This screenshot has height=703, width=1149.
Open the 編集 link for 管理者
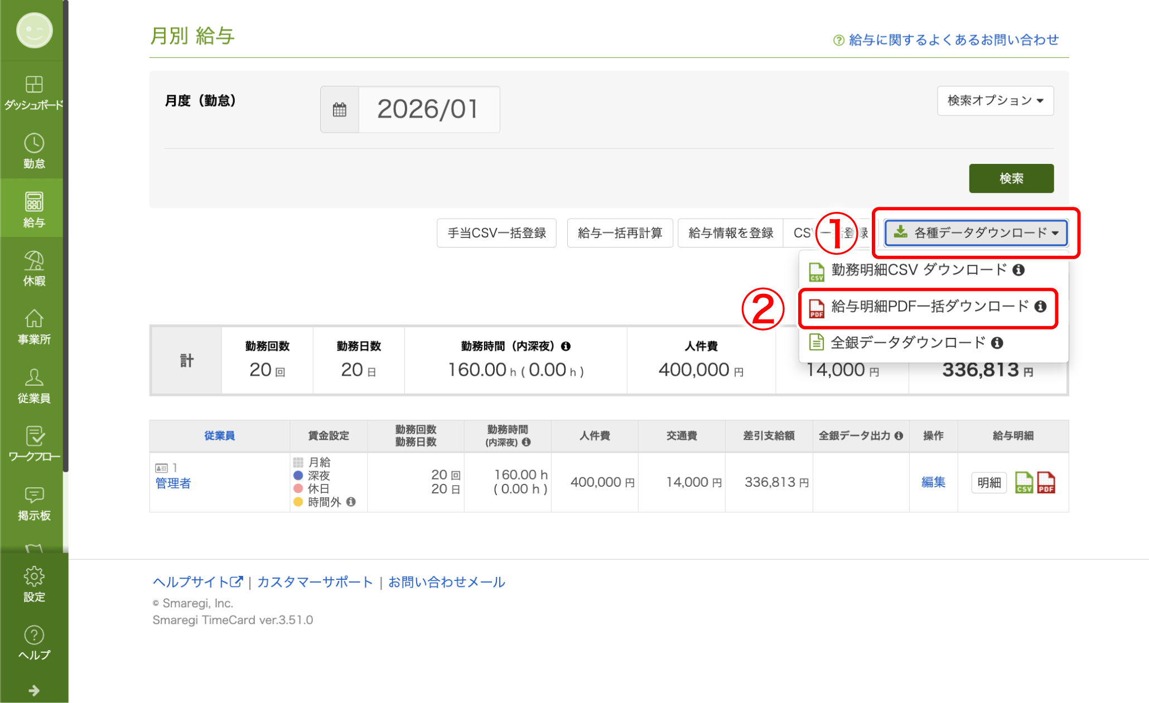(933, 482)
